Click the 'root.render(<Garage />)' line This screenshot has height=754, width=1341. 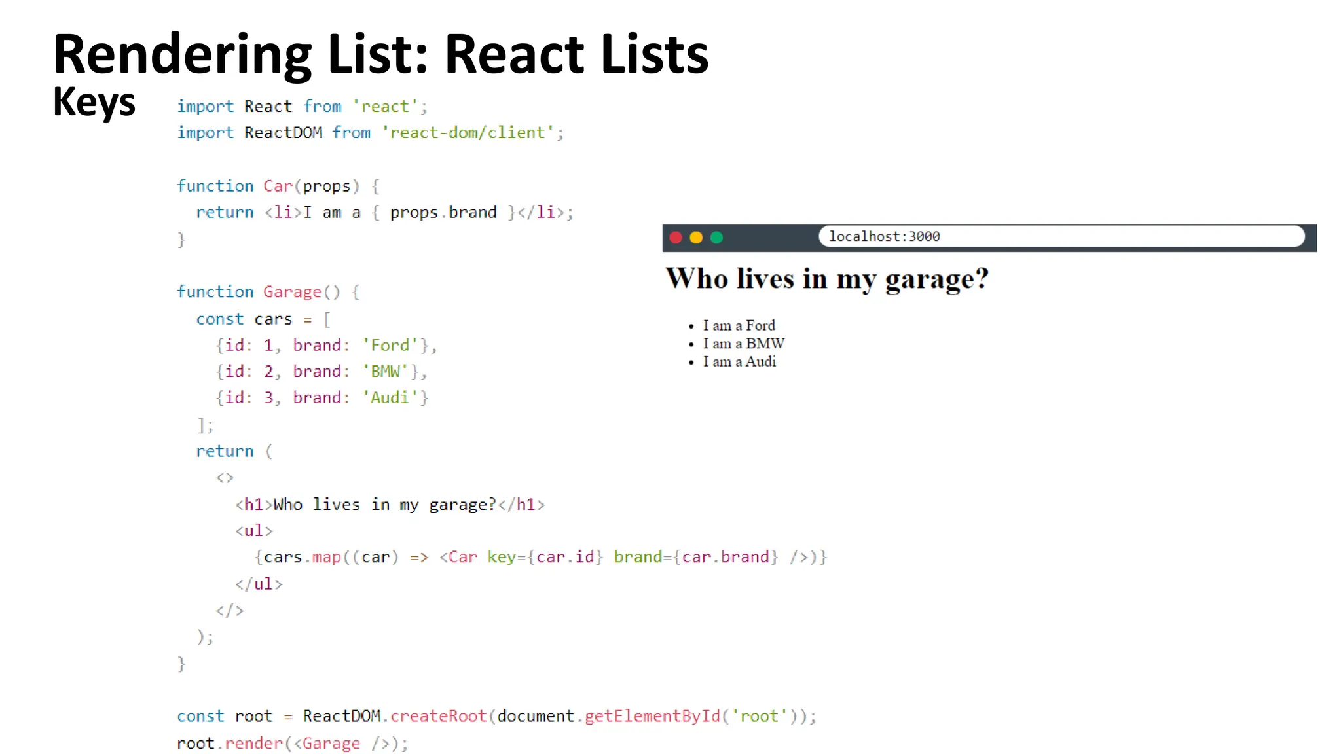point(292,744)
